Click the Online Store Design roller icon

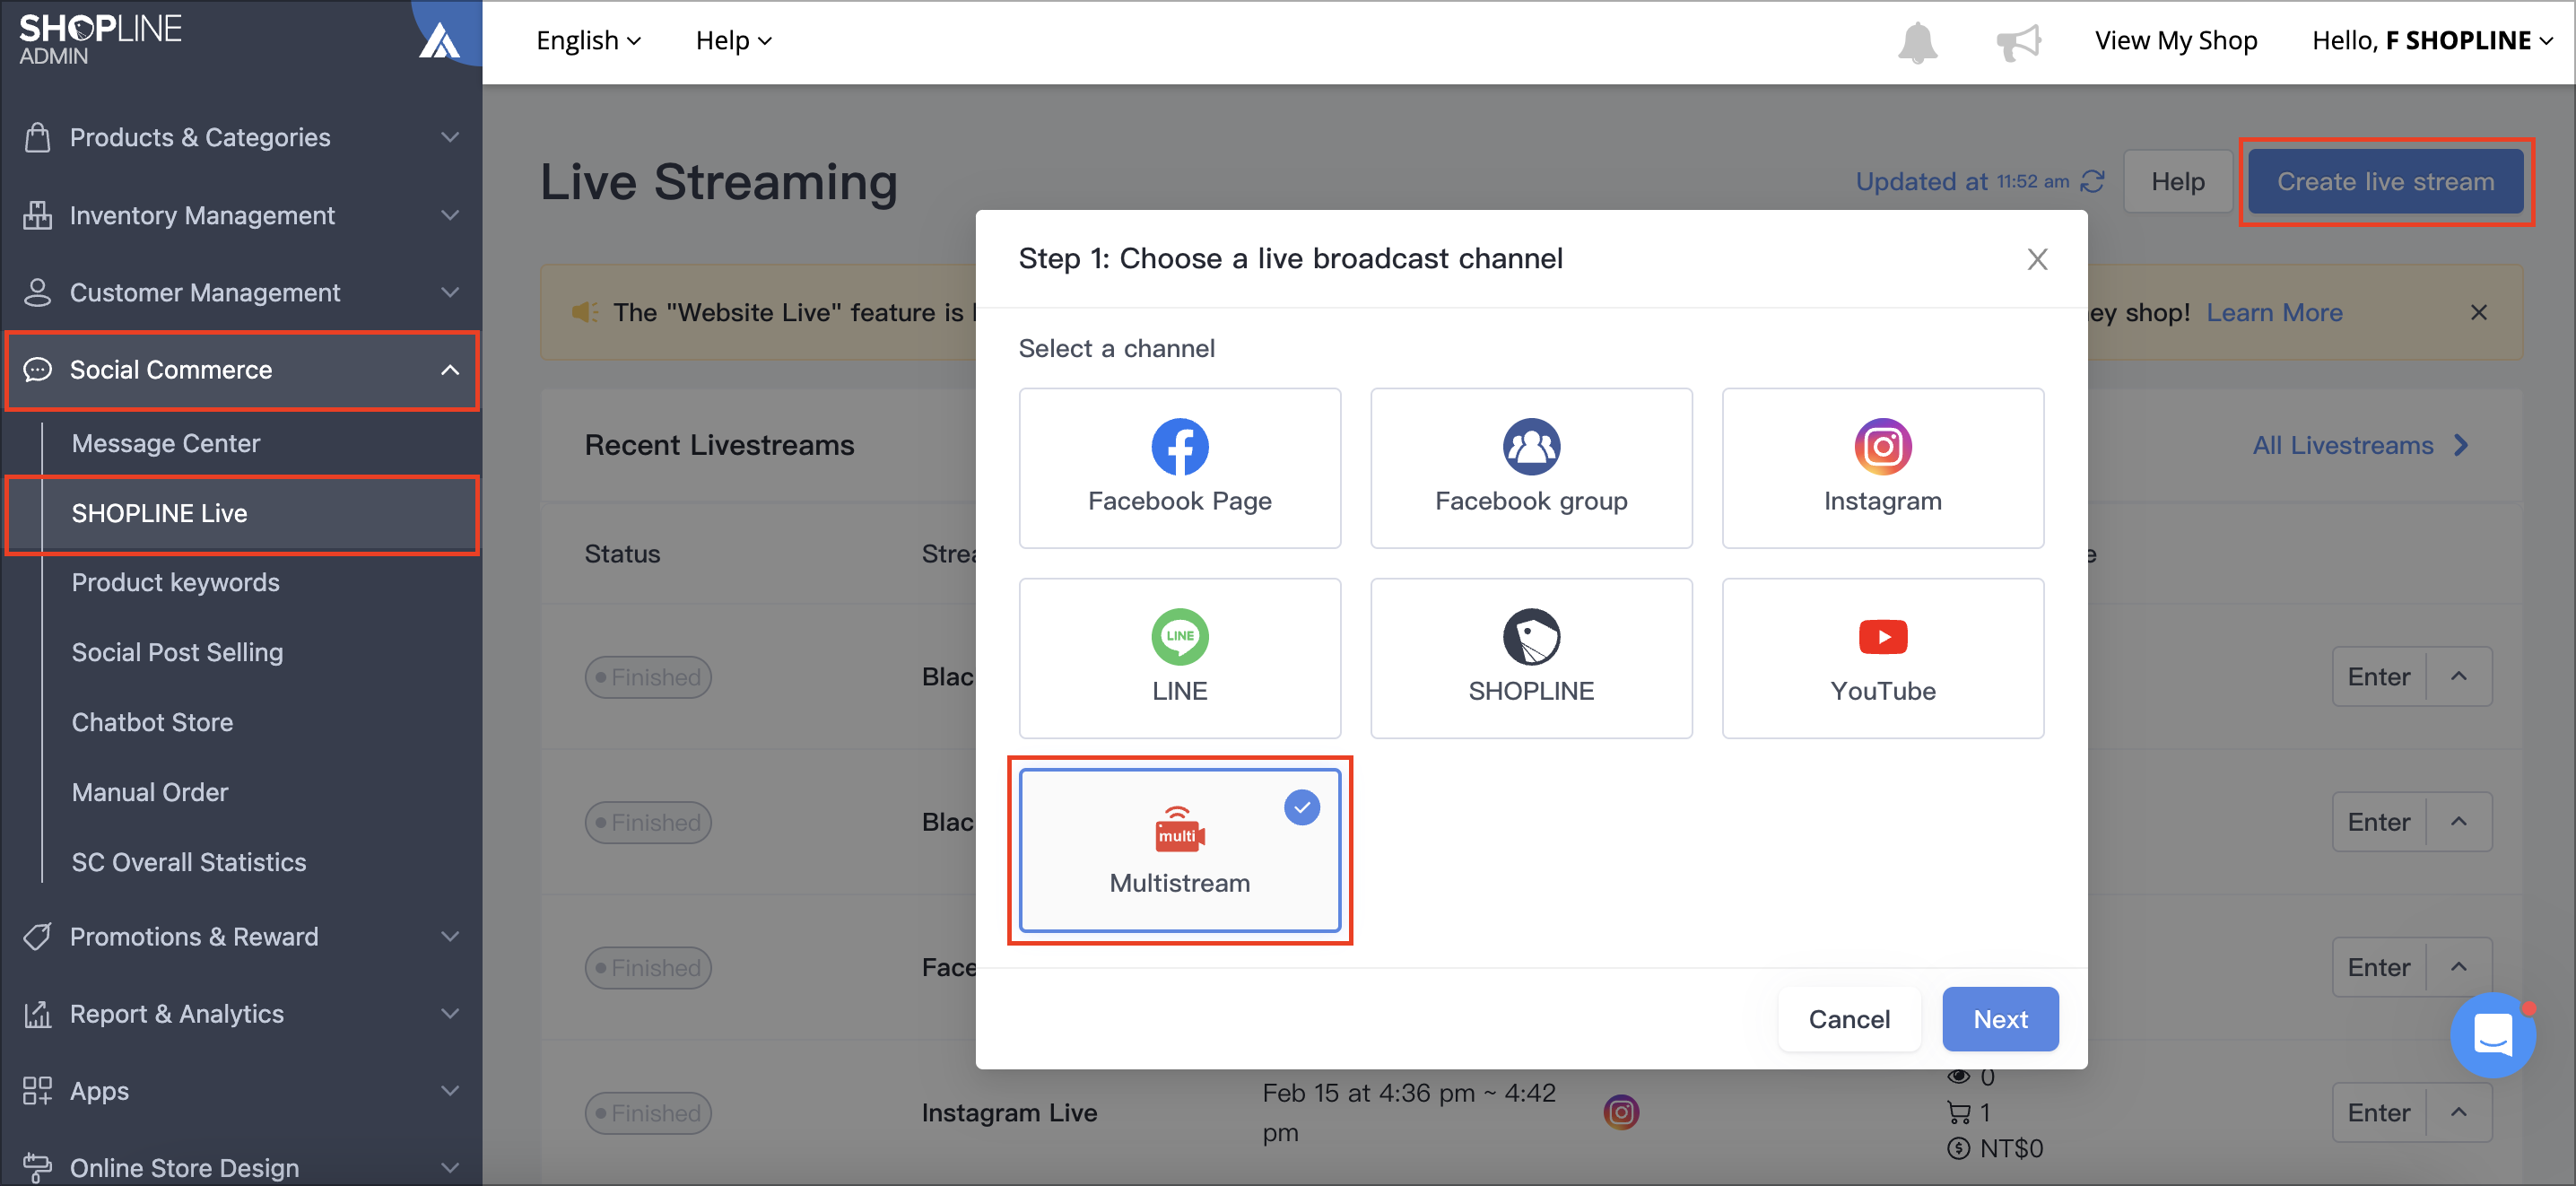pyautogui.click(x=37, y=1167)
